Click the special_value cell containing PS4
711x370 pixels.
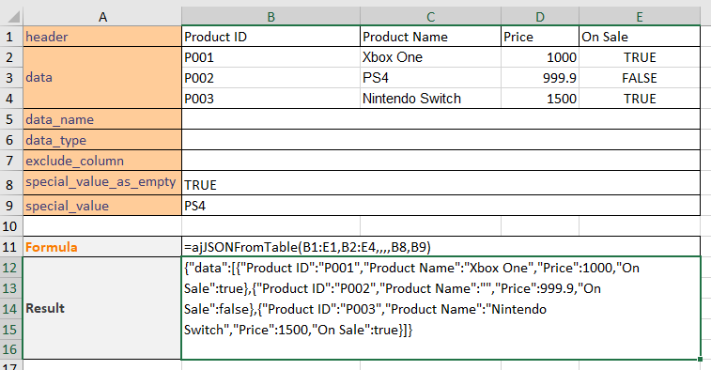[441, 206]
